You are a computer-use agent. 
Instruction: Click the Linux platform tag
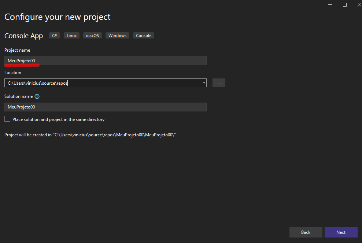point(72,36)
